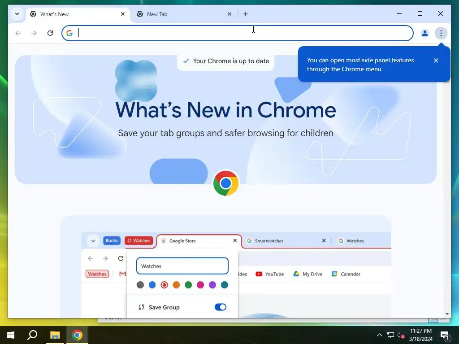Viewport: 459px width, 344px height.
Task: Close the What's New tab
Action: click(x=123, y=14)
